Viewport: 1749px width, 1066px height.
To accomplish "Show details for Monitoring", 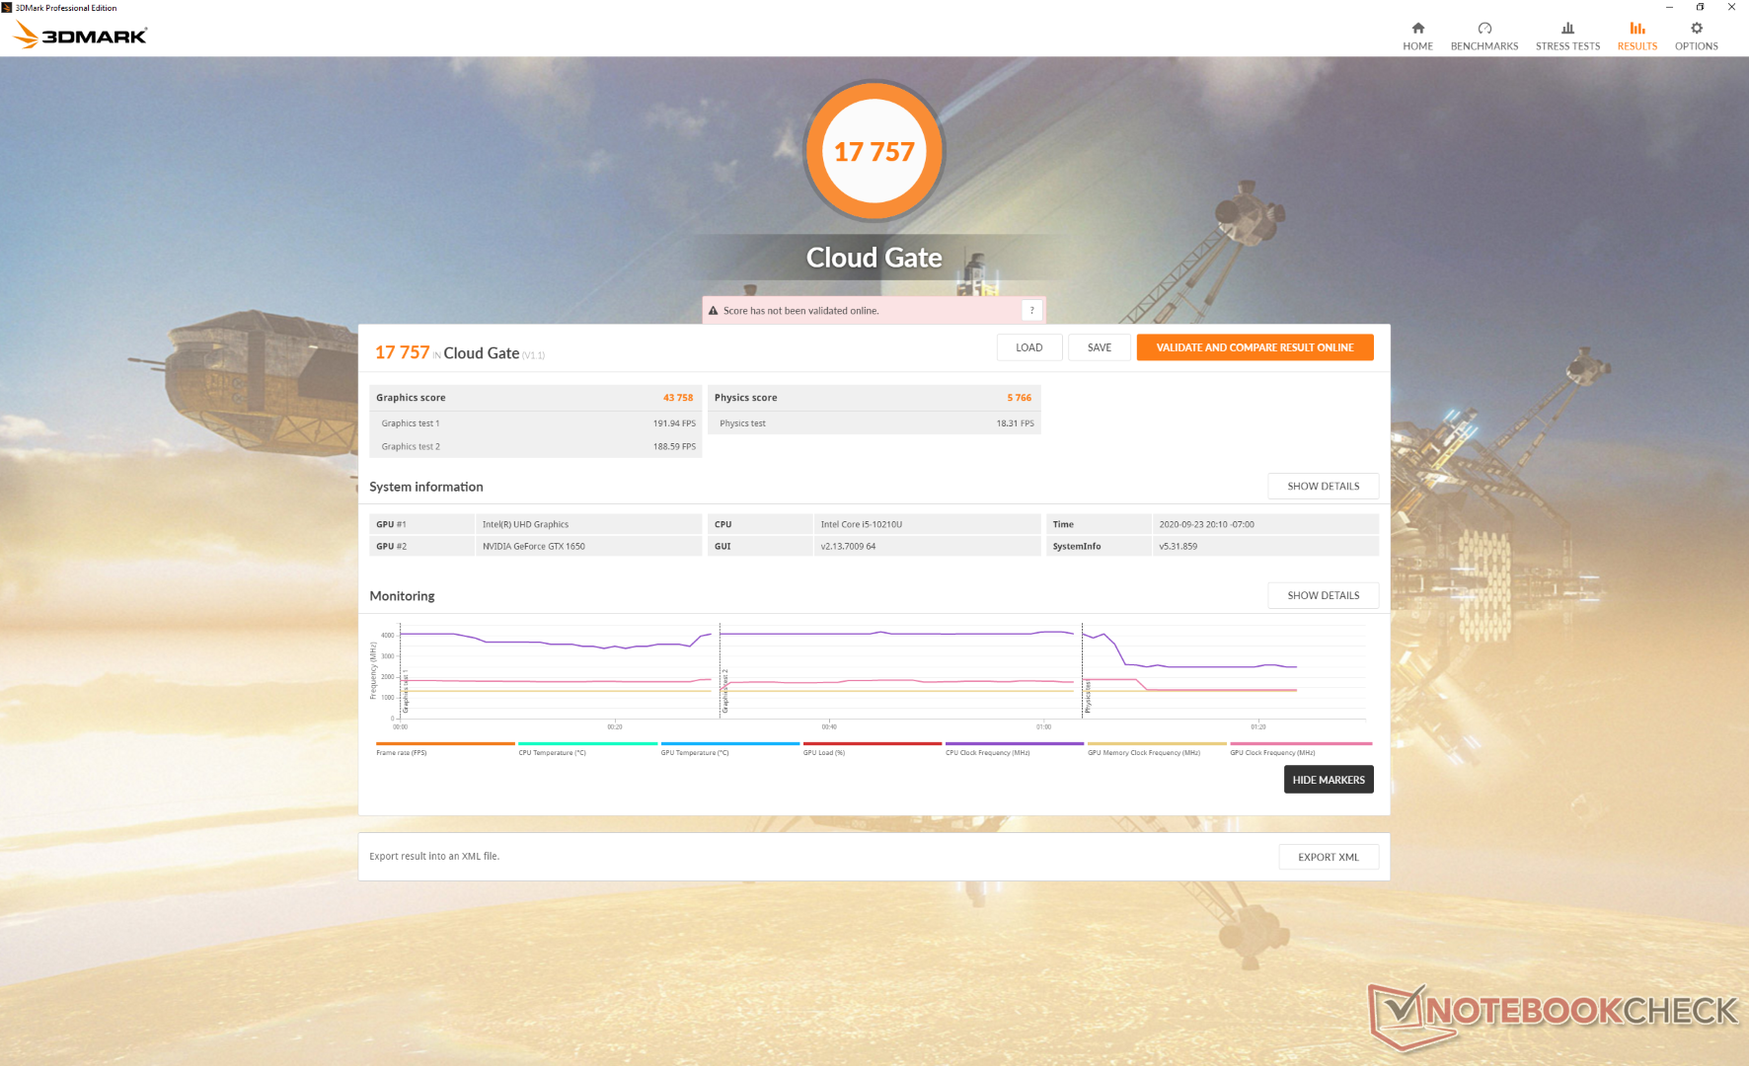I will tap(1323, 596).
